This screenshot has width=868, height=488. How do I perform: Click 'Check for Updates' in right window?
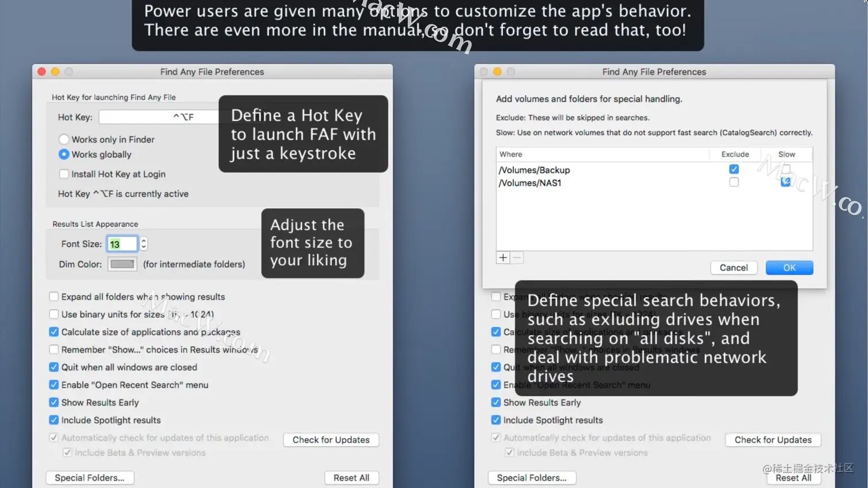pos(773,440)
